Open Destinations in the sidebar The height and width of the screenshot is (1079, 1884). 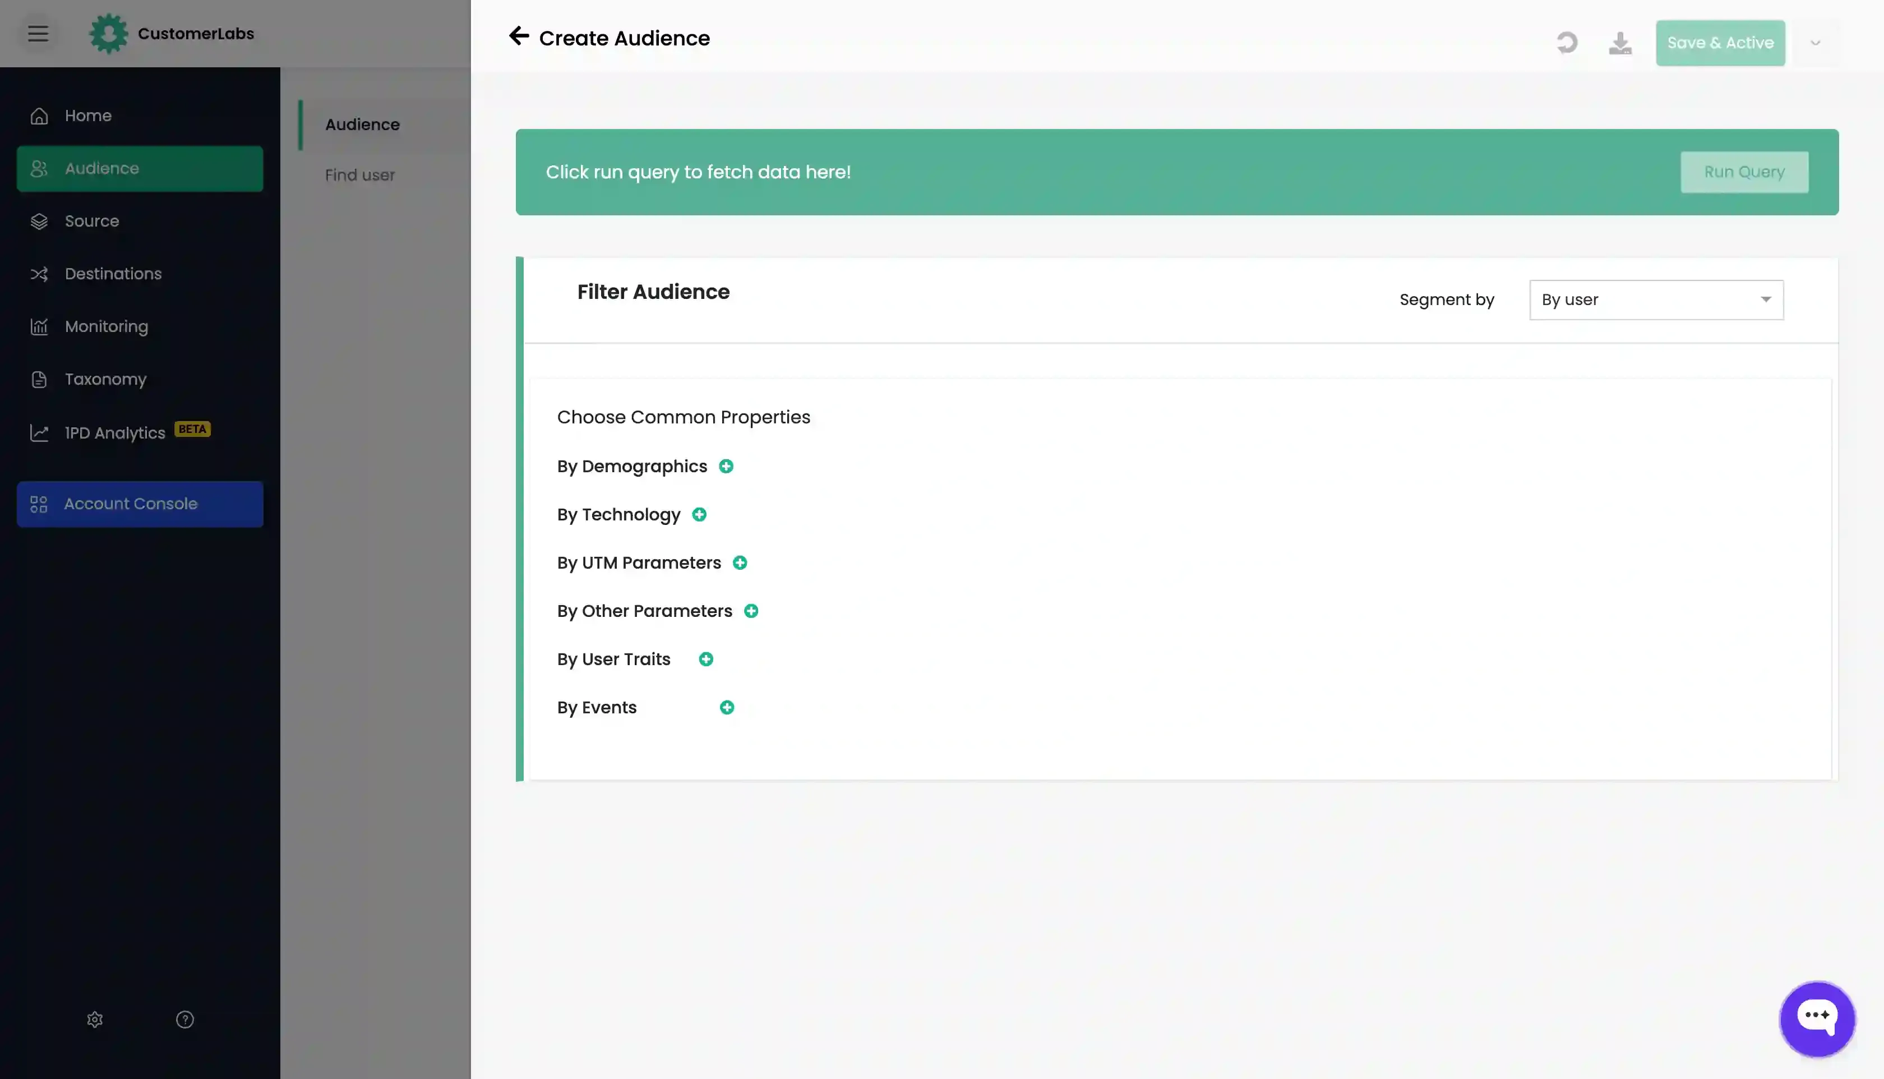pyautogui.click(x=139, y=274)
